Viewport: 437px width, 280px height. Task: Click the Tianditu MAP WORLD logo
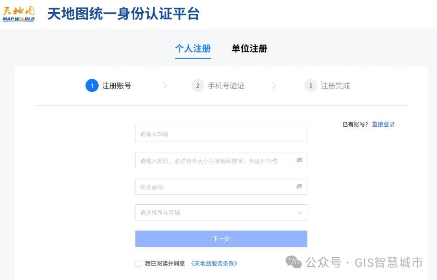pos(19,13)
